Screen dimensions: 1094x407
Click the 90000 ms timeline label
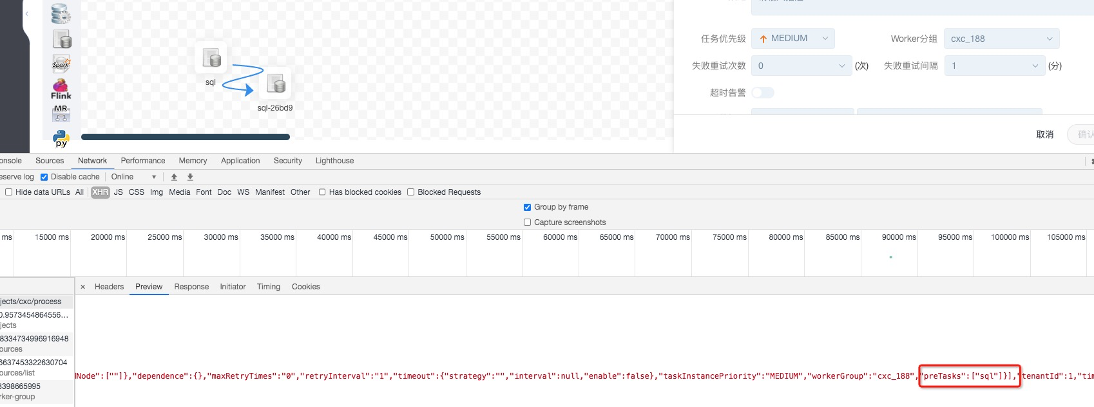coord(899,237)
